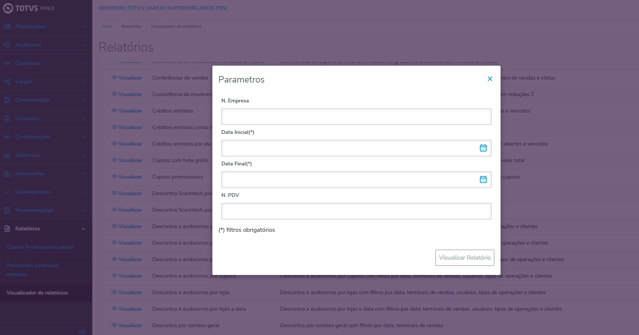Screen dimensions: 639x335
Task: Click the Comunicações sidebar icon
Action: pyautogui.click(x=7, y=100)
